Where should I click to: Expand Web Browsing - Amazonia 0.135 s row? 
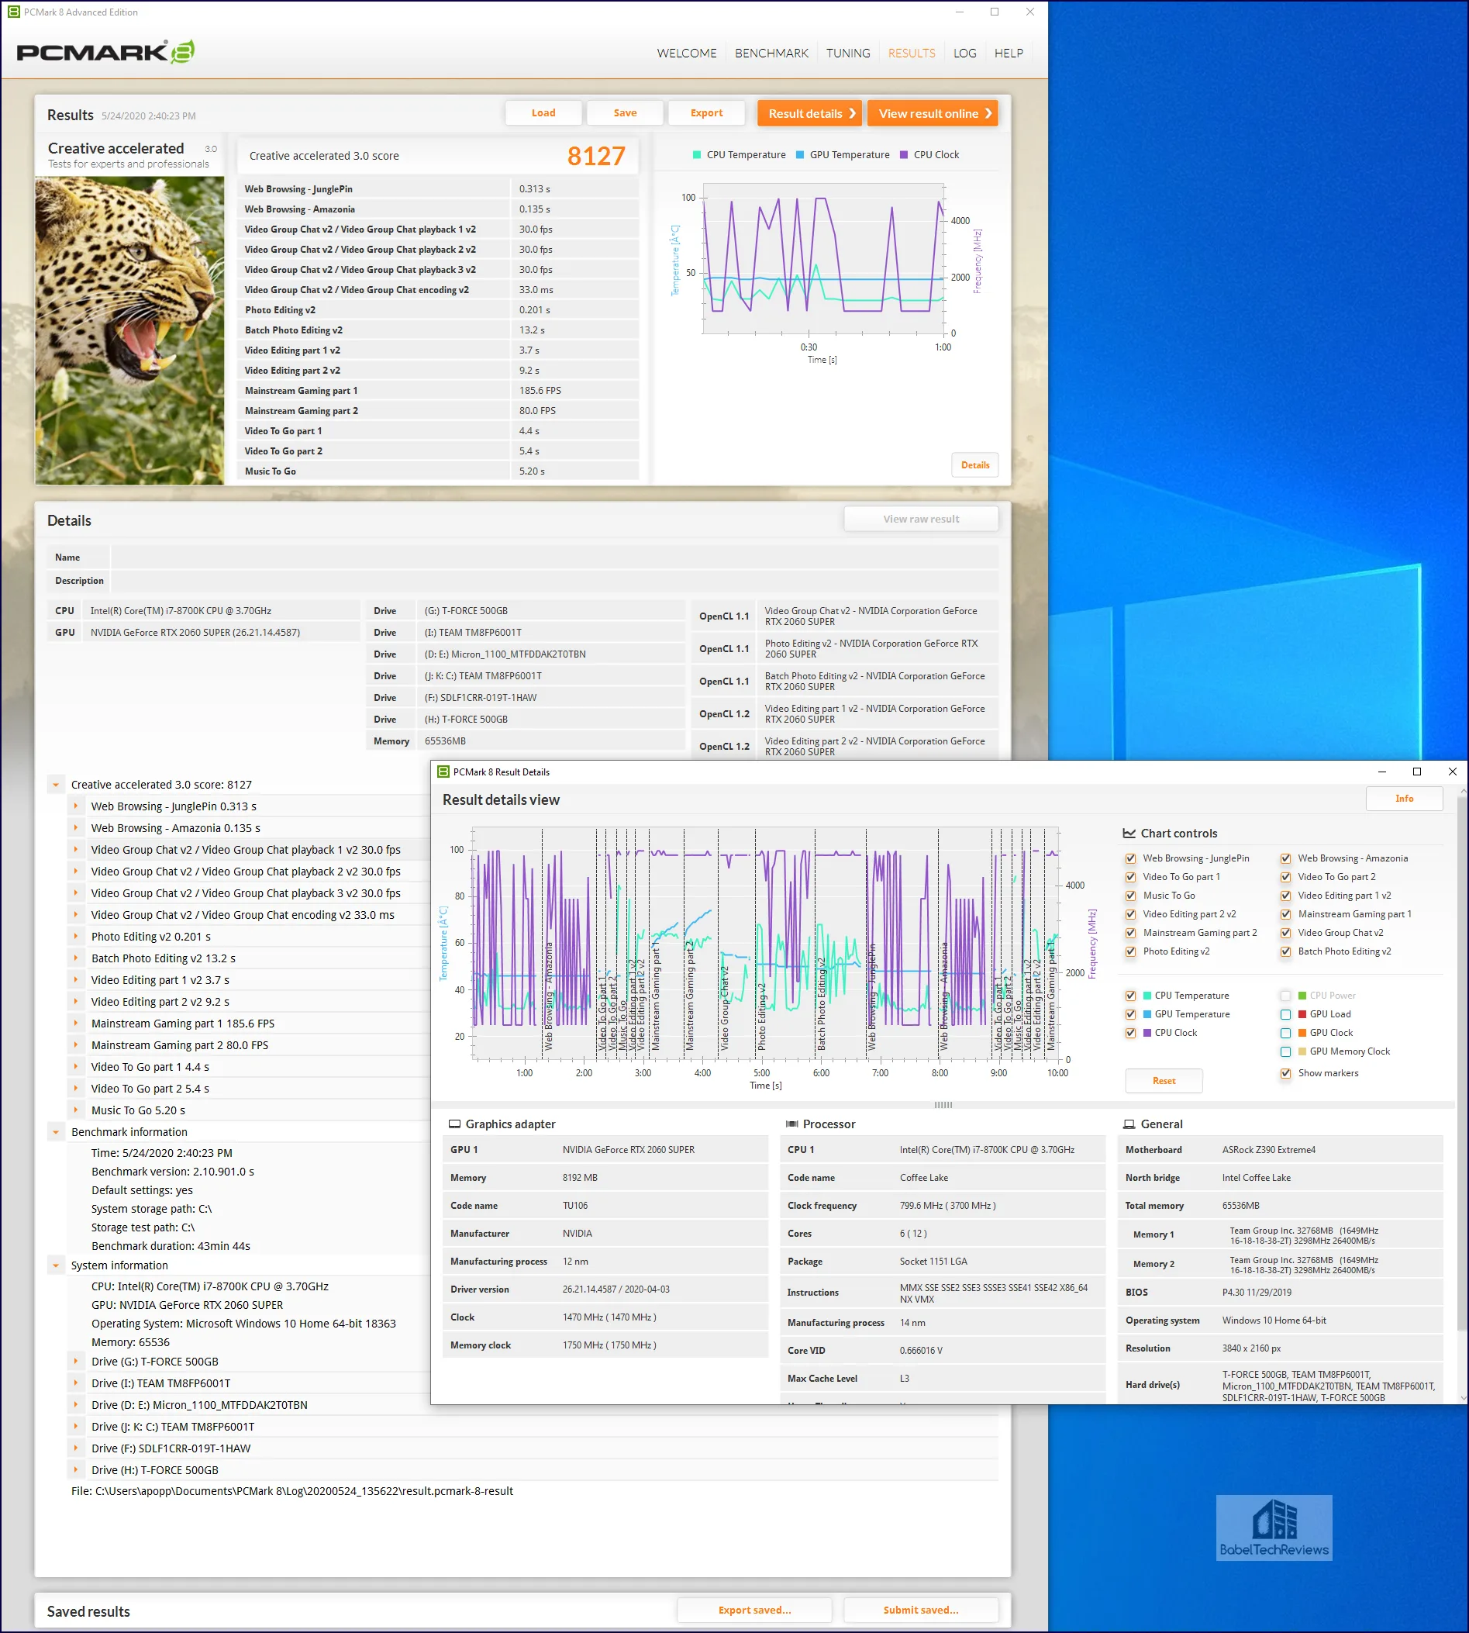pyautogui.click(x=76, y=827)
